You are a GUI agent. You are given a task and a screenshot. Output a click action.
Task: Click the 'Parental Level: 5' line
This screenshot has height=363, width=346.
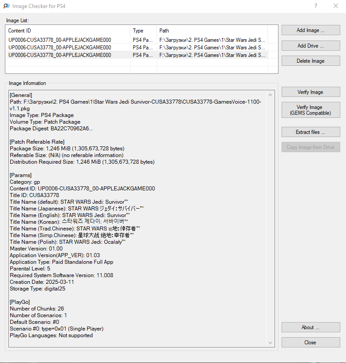[x=30, y=269]
